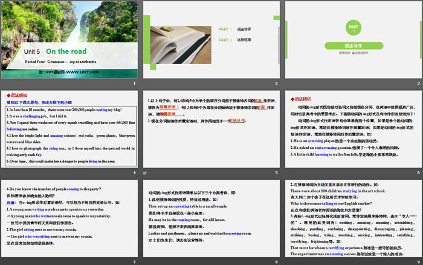Select slide 5 with fill-in-the-blank answers
This screenshot has width=423, height=265.
point(211,133)
